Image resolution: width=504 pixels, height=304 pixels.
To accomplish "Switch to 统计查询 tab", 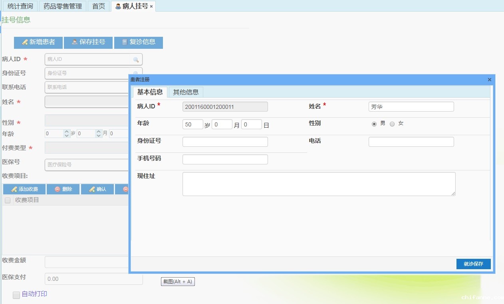I will coord(20,6).
